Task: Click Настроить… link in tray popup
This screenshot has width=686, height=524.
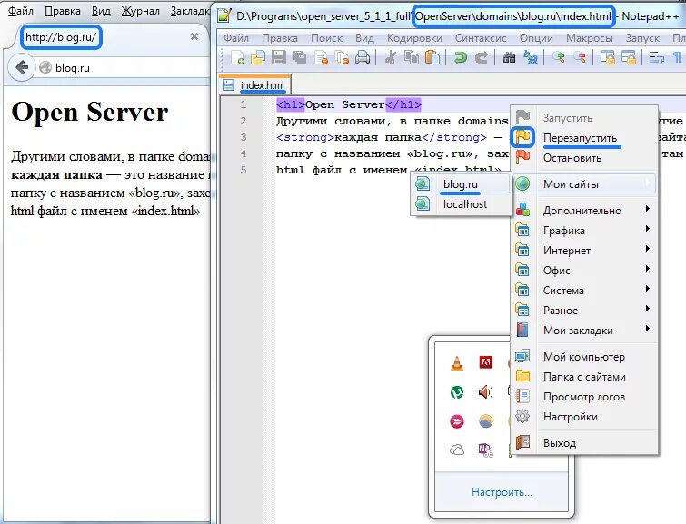Action: pyautogui.click(x=502, y=492)
